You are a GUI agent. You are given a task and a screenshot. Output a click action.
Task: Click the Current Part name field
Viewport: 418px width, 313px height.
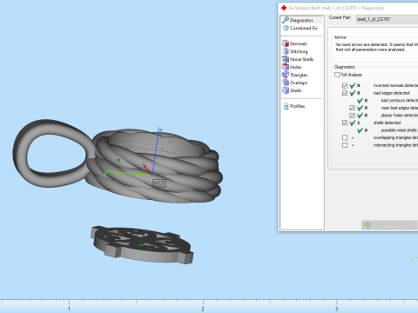click(x=387, y=19)
